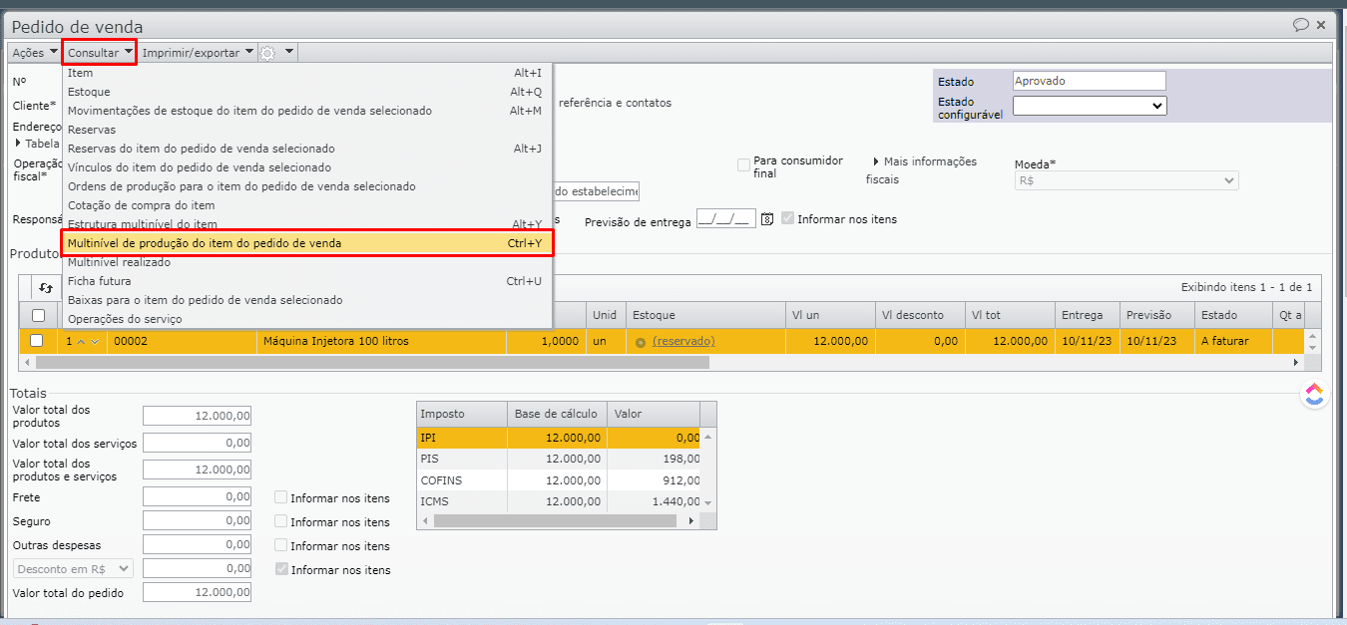Toggle the select-all checkbox in grid header
The width and height of the screenshot is (1347, 625).
(38, 315)
